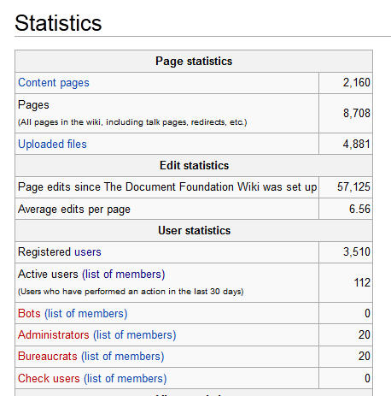Select the Check users count 0

point(367,378)
